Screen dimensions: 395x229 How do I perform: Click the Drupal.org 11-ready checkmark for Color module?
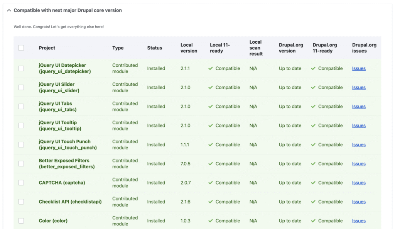coord(314,221)
